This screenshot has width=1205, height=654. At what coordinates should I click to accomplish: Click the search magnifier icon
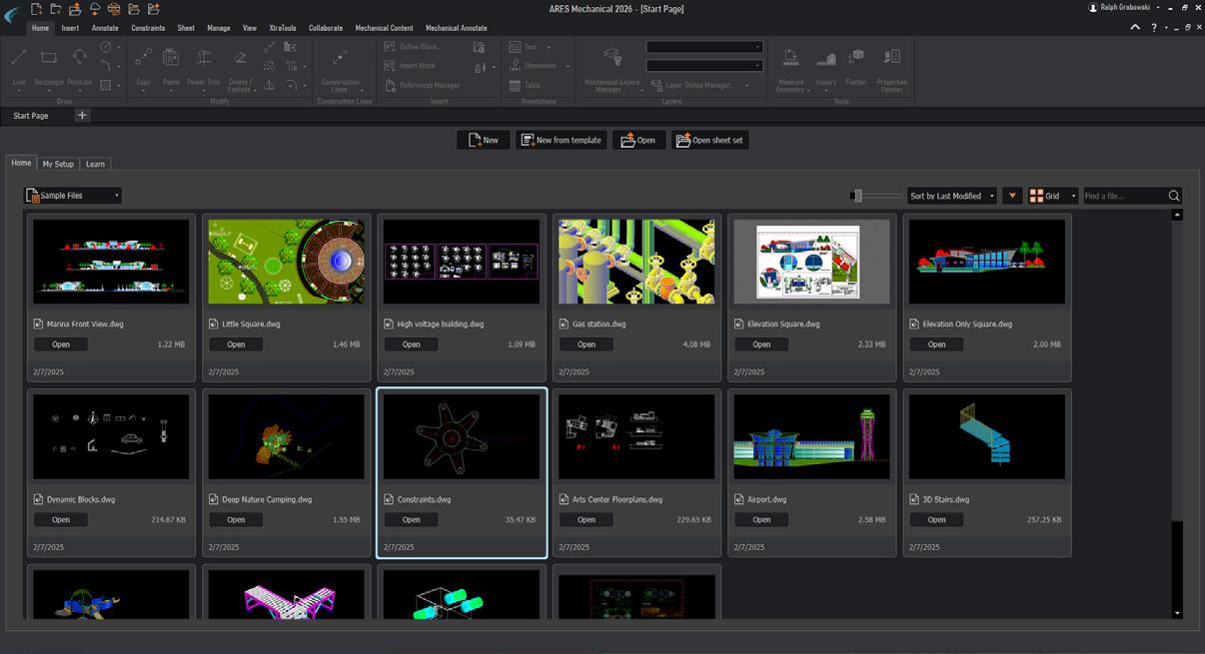1174,196
